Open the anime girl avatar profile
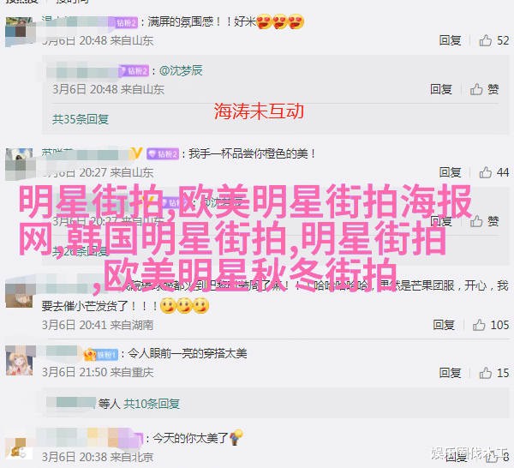This screenshot has width=514, height=468. click(19, 361)
